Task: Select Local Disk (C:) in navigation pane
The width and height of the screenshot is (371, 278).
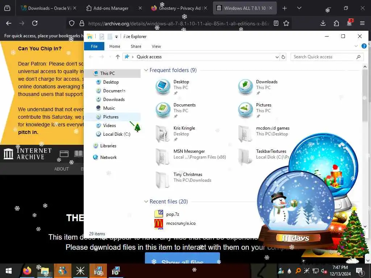Action: pyautogui.click(x=116, y=134)
